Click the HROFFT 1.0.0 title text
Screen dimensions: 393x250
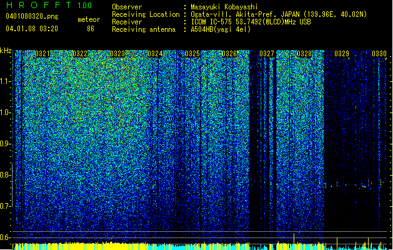click(49, 5)
